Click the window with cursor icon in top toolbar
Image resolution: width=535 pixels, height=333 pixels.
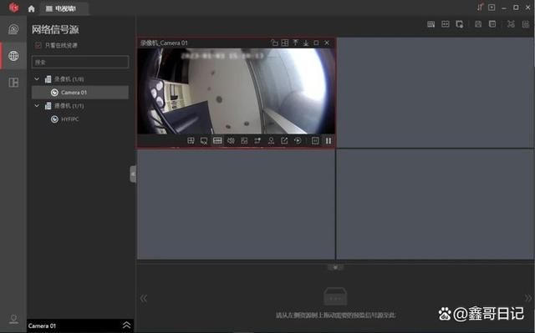coord(460,24)
